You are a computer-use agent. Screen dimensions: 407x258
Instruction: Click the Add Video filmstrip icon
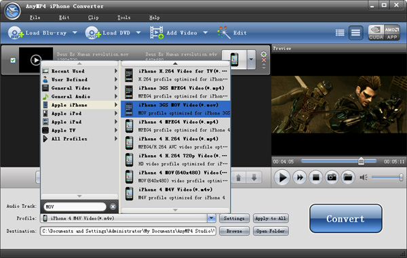pos(157,33)
